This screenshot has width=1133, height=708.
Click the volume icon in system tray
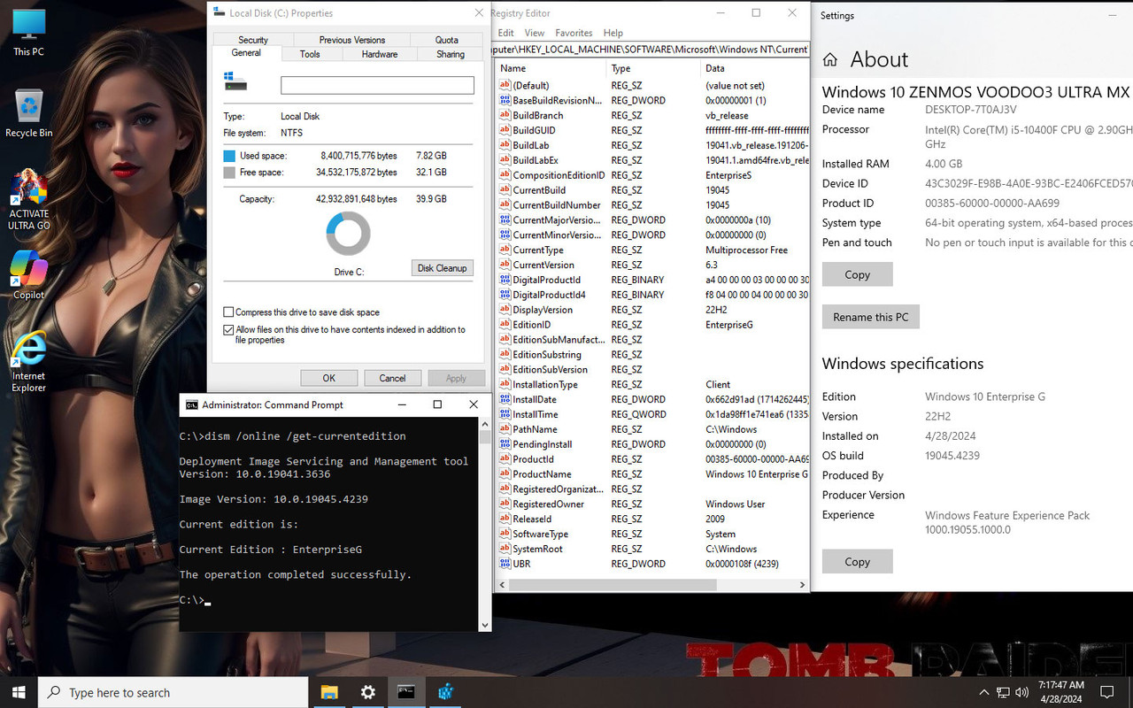pos(1022,692)
